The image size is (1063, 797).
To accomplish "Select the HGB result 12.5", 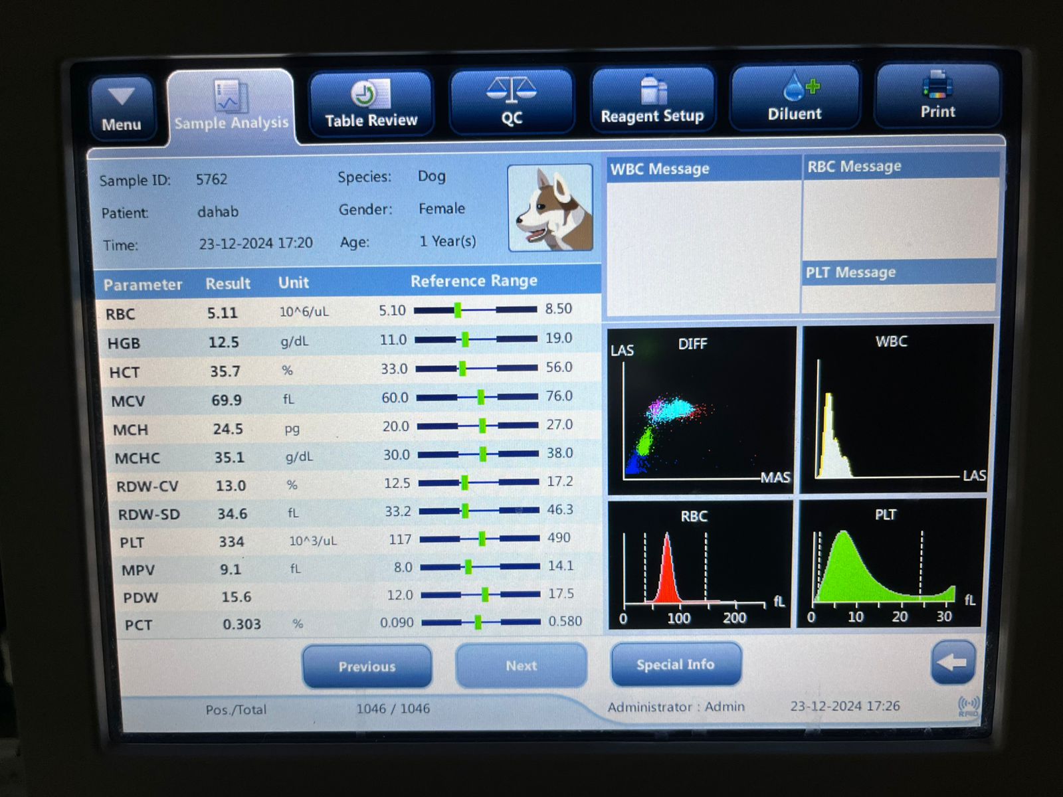I will coord(224,342).
